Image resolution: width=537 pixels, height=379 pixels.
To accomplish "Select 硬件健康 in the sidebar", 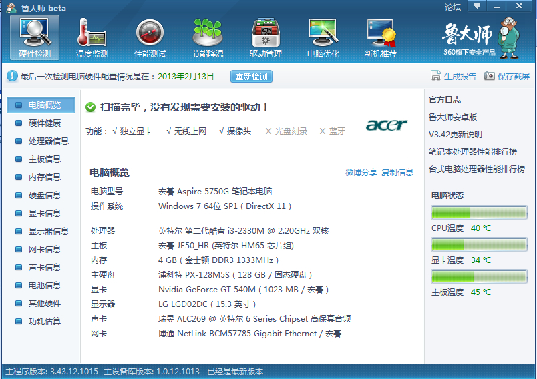I will (x=41, y=123).
